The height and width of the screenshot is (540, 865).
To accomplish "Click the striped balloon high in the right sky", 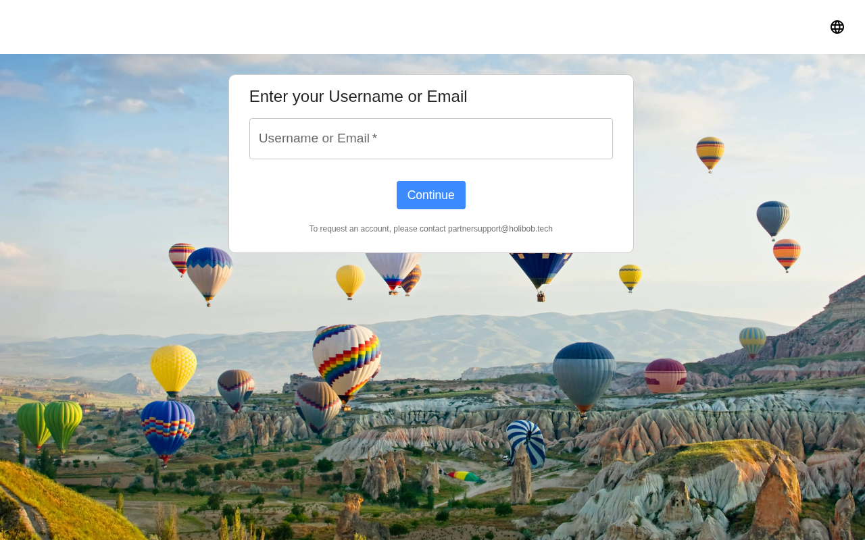I will coord(710,152).
